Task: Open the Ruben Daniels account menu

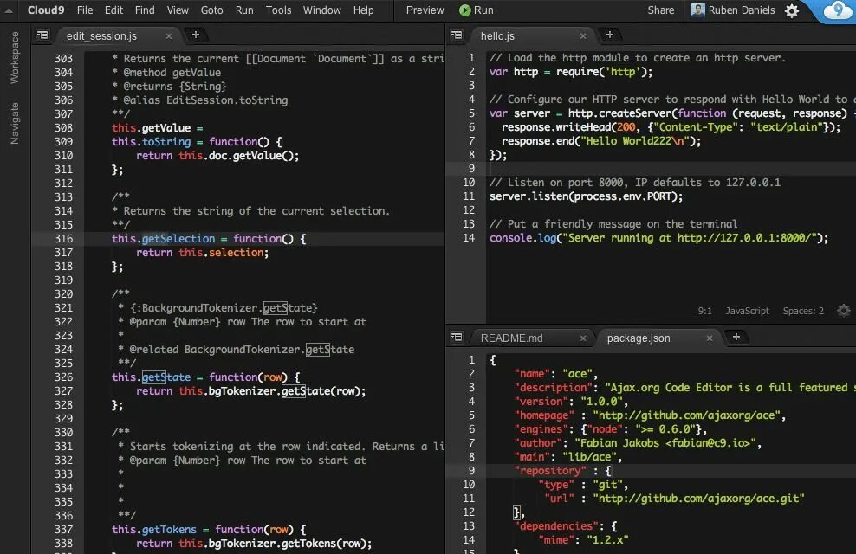Action: click(x=733, y=10)
